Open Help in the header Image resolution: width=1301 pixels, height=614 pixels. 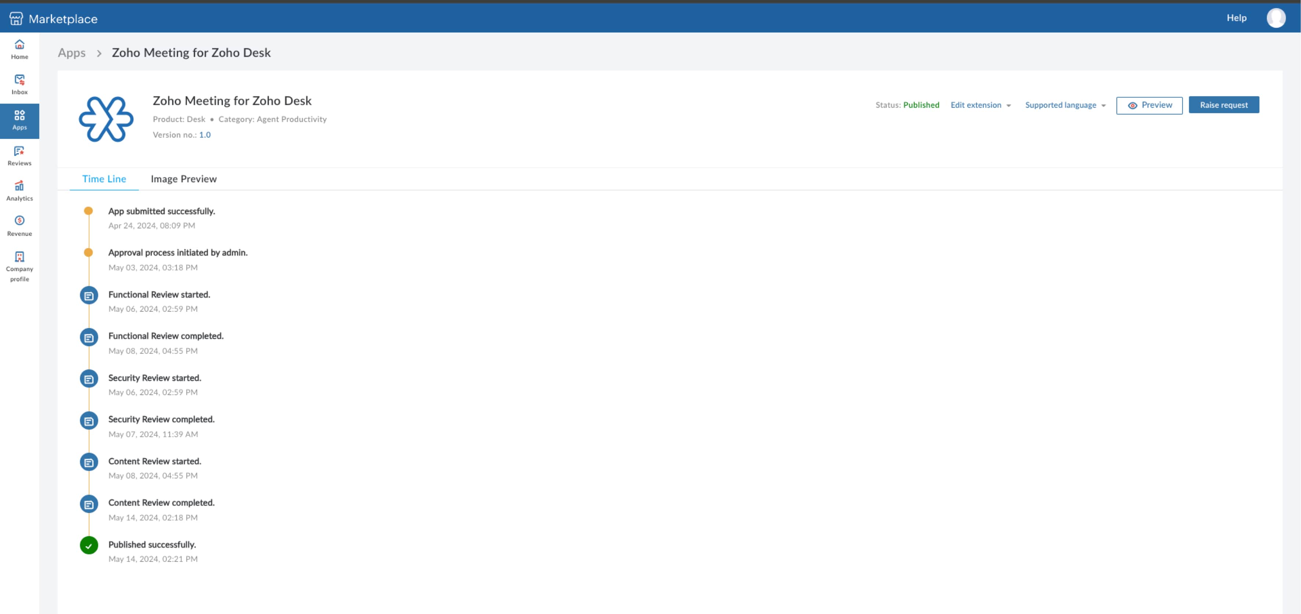tap(1236, 18)
